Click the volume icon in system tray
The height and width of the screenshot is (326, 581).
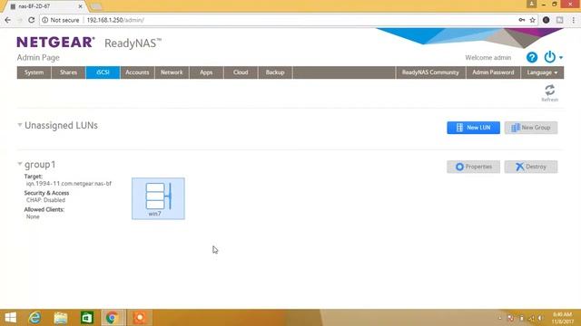click(x=541, y=318)
